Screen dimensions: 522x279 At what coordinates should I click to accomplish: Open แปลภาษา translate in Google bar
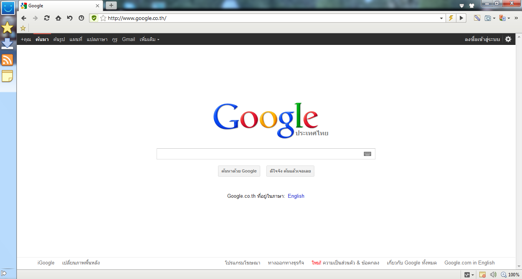click(x=97, y=39)
